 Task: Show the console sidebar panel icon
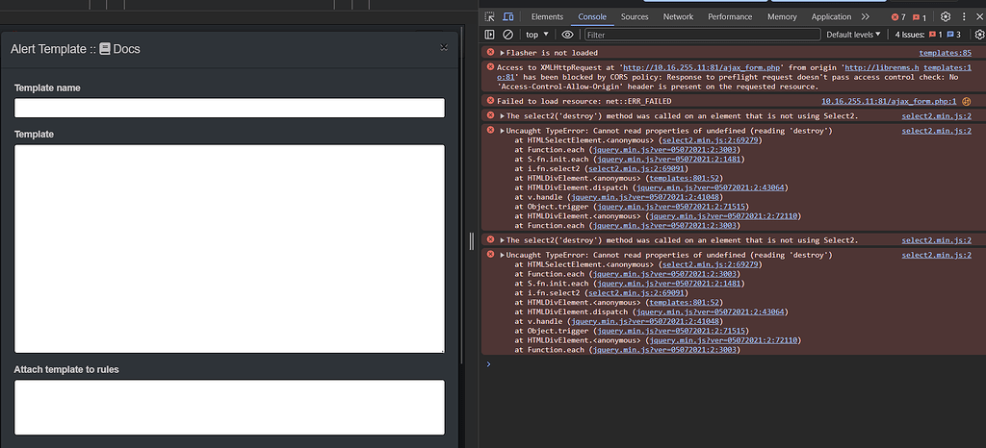click(490, 35)
